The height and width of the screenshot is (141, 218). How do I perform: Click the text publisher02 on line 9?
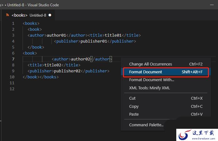click(x=67, y=71)
